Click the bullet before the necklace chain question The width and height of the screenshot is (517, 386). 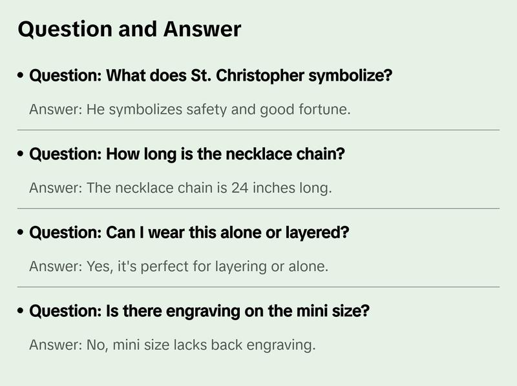[x=21, y=155]
